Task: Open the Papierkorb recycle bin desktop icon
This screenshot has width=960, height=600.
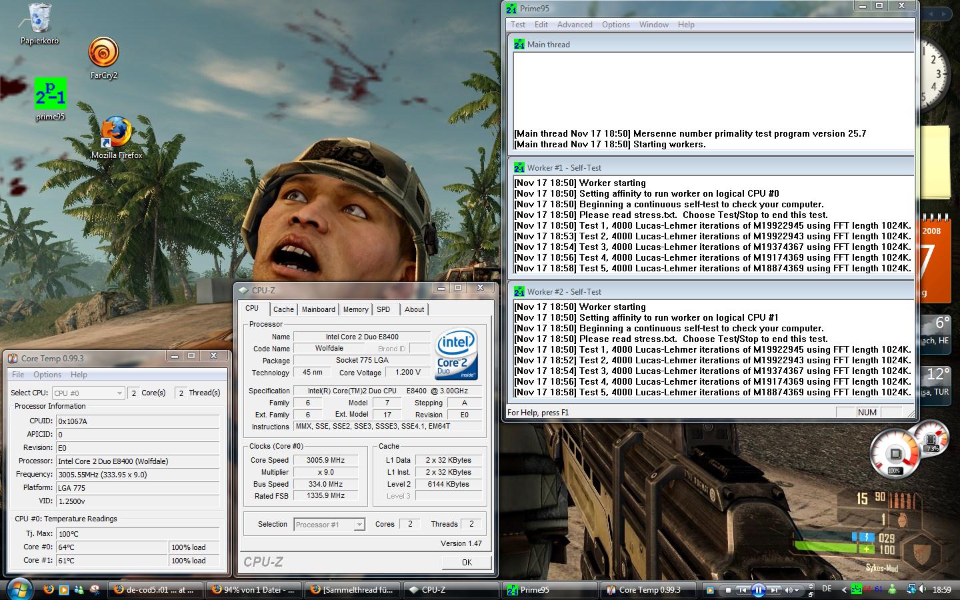Action: coord(39,24)
